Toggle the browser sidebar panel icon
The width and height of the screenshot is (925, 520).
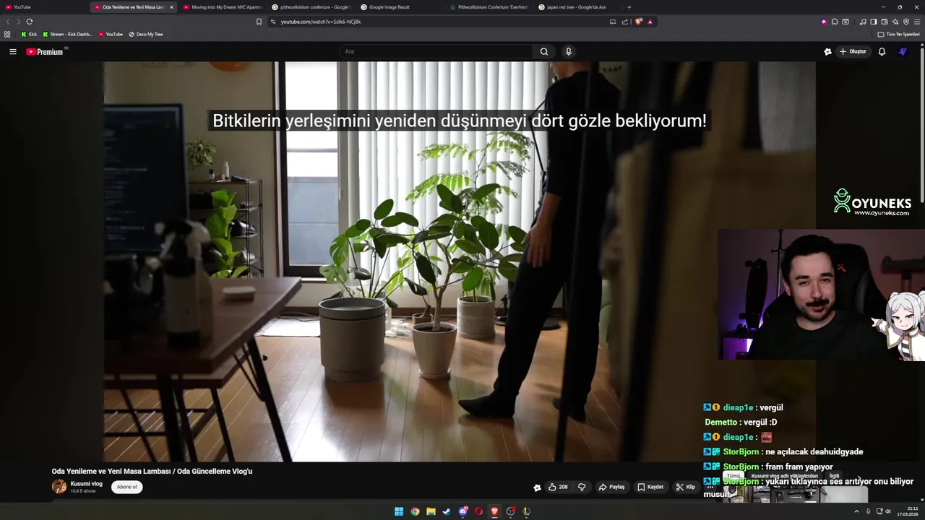(x=873, y=22)
